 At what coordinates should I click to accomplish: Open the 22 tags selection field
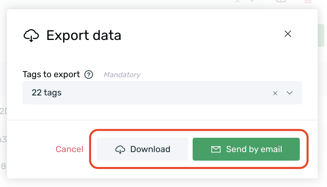tap(162, 93)
